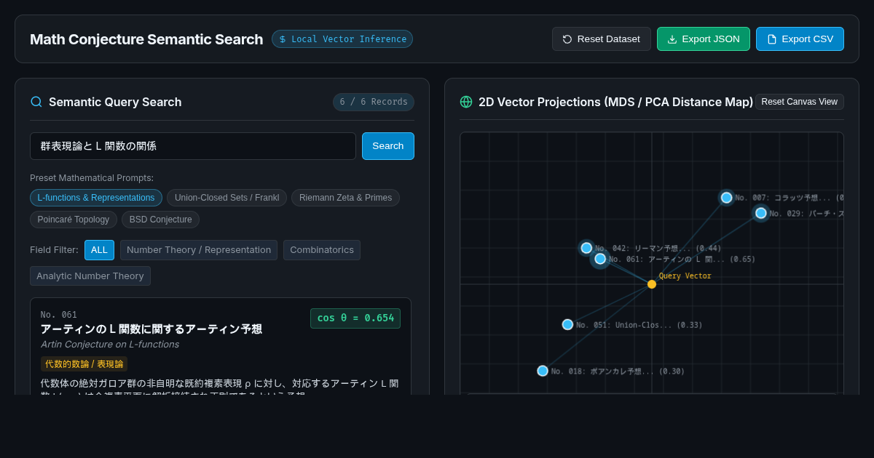
Task: Filter by Analytic Number Theory
Action: (90, 276)
